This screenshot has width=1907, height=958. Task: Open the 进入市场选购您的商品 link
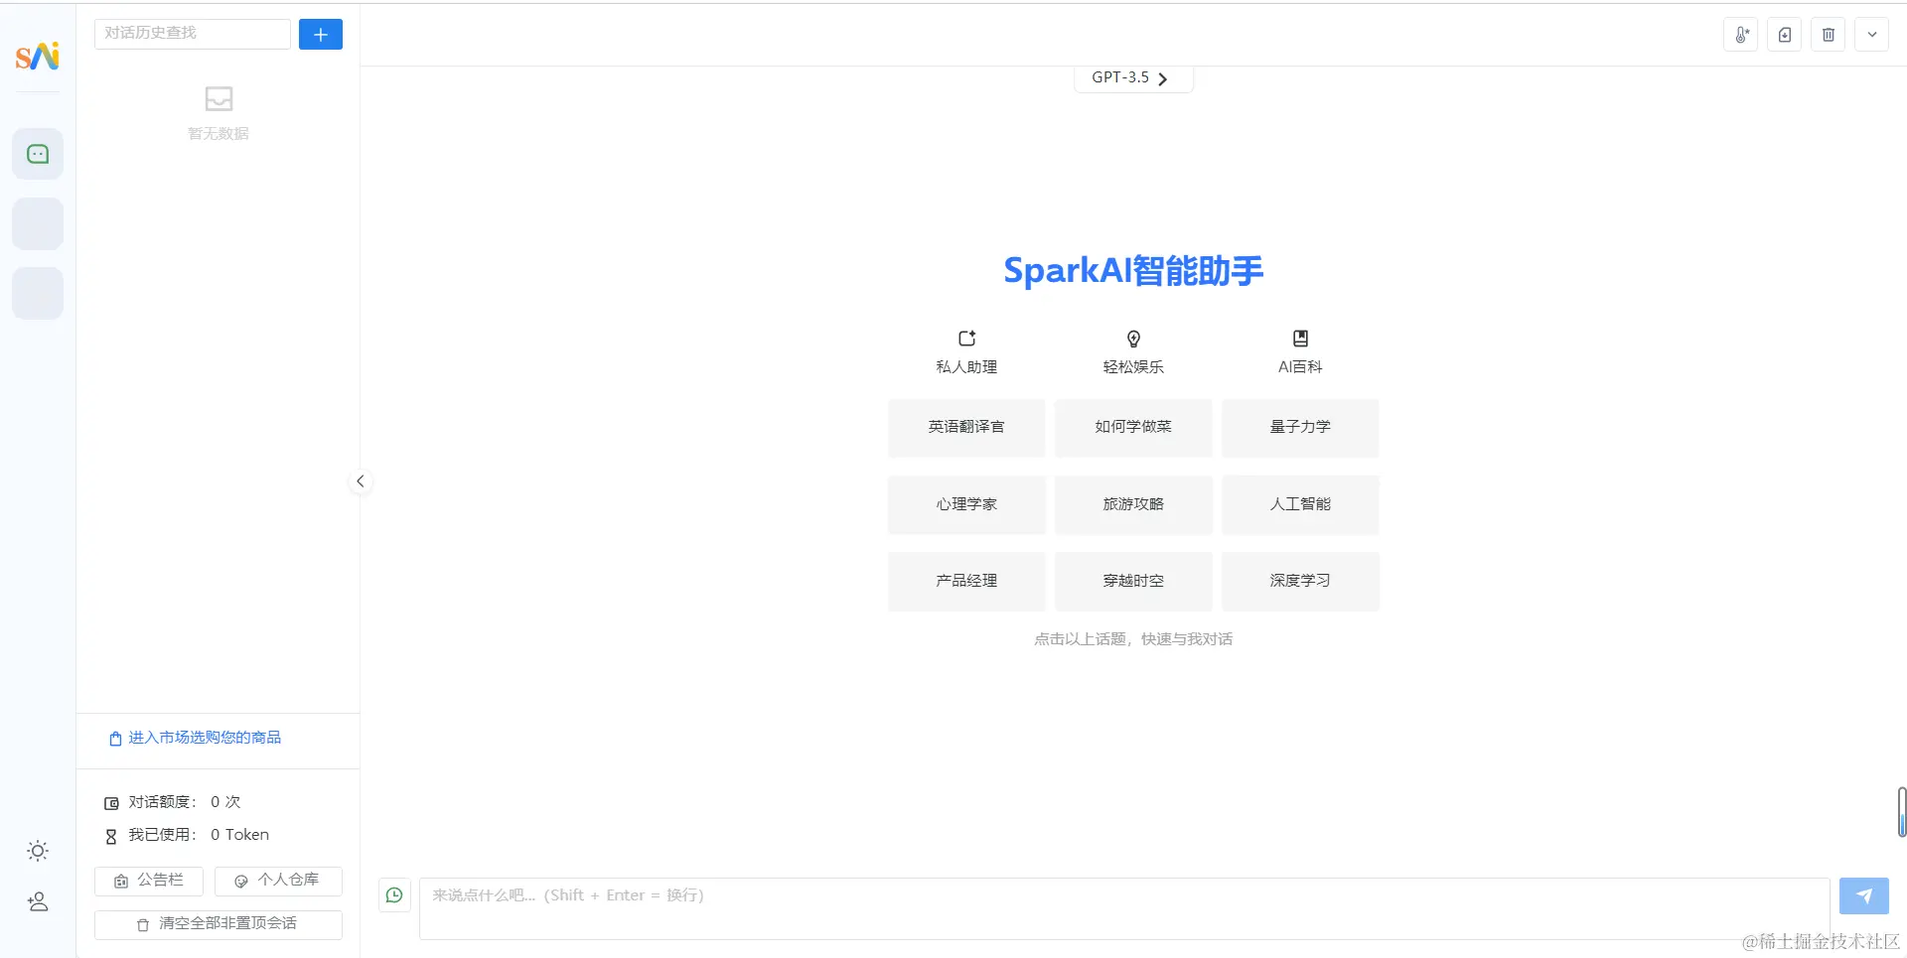195,738
